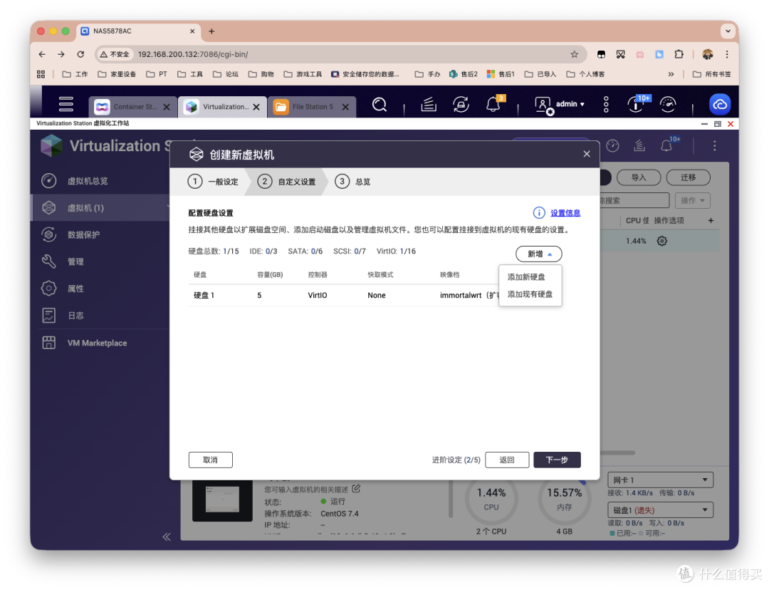Open Virtualization Station three-dot menu
This screenshot has width=769, height=590.
coord(715,146)
